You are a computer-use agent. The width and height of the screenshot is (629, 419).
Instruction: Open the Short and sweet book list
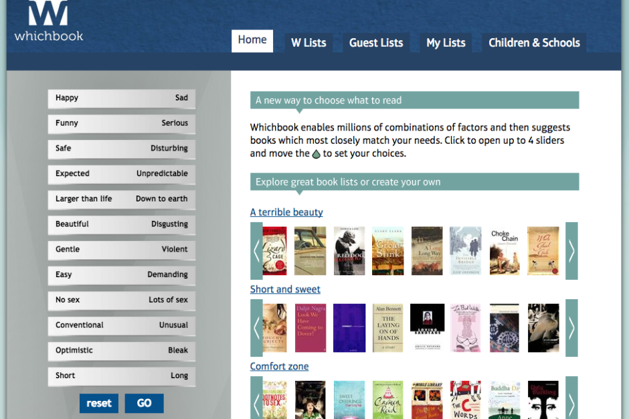click(285, 289)
